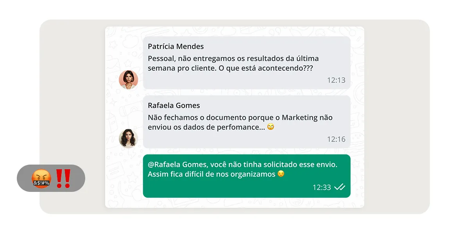The height and width of the screenshot is (234, 469).
Task: Click Patrícia's gray message bubble
Action: point(247,63)
